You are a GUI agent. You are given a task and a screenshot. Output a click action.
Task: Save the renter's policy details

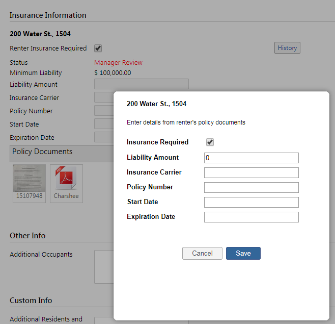pyautogui.click(x=243, y=254)
